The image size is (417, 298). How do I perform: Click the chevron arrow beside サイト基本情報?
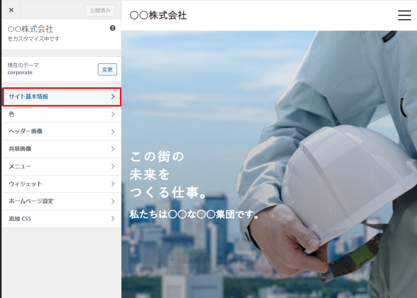pyautogui.click(x=113, y=97)
